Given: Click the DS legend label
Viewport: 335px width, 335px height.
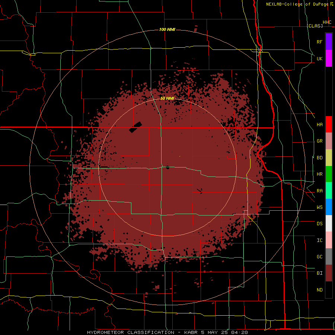Looking at the screenshot, I should (319, 224).
